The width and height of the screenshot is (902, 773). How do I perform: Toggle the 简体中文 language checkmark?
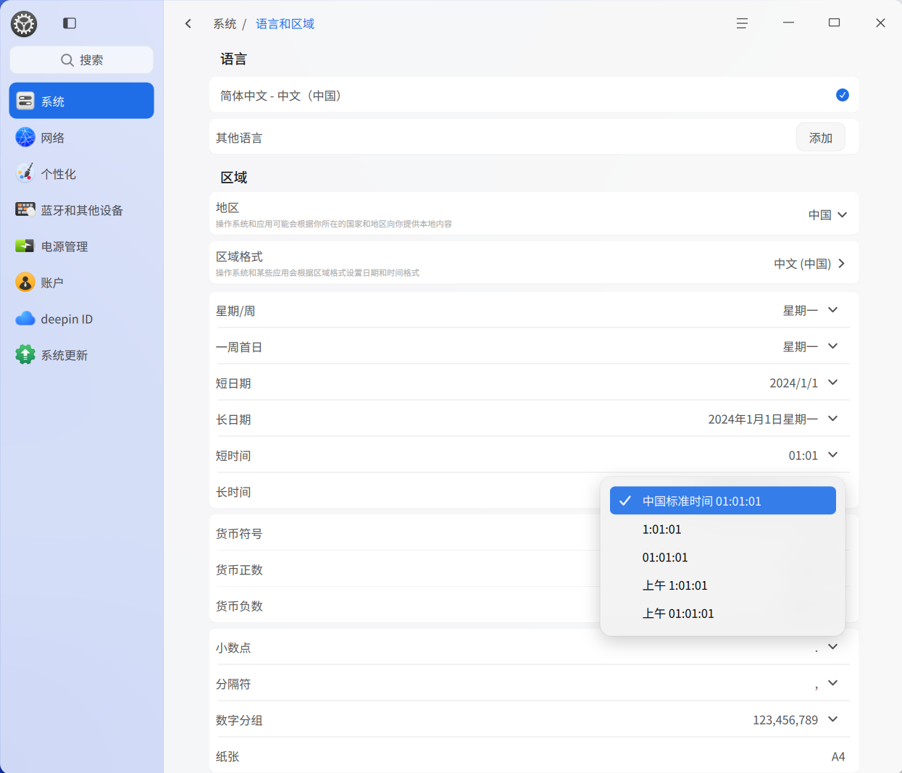[843, 95]
